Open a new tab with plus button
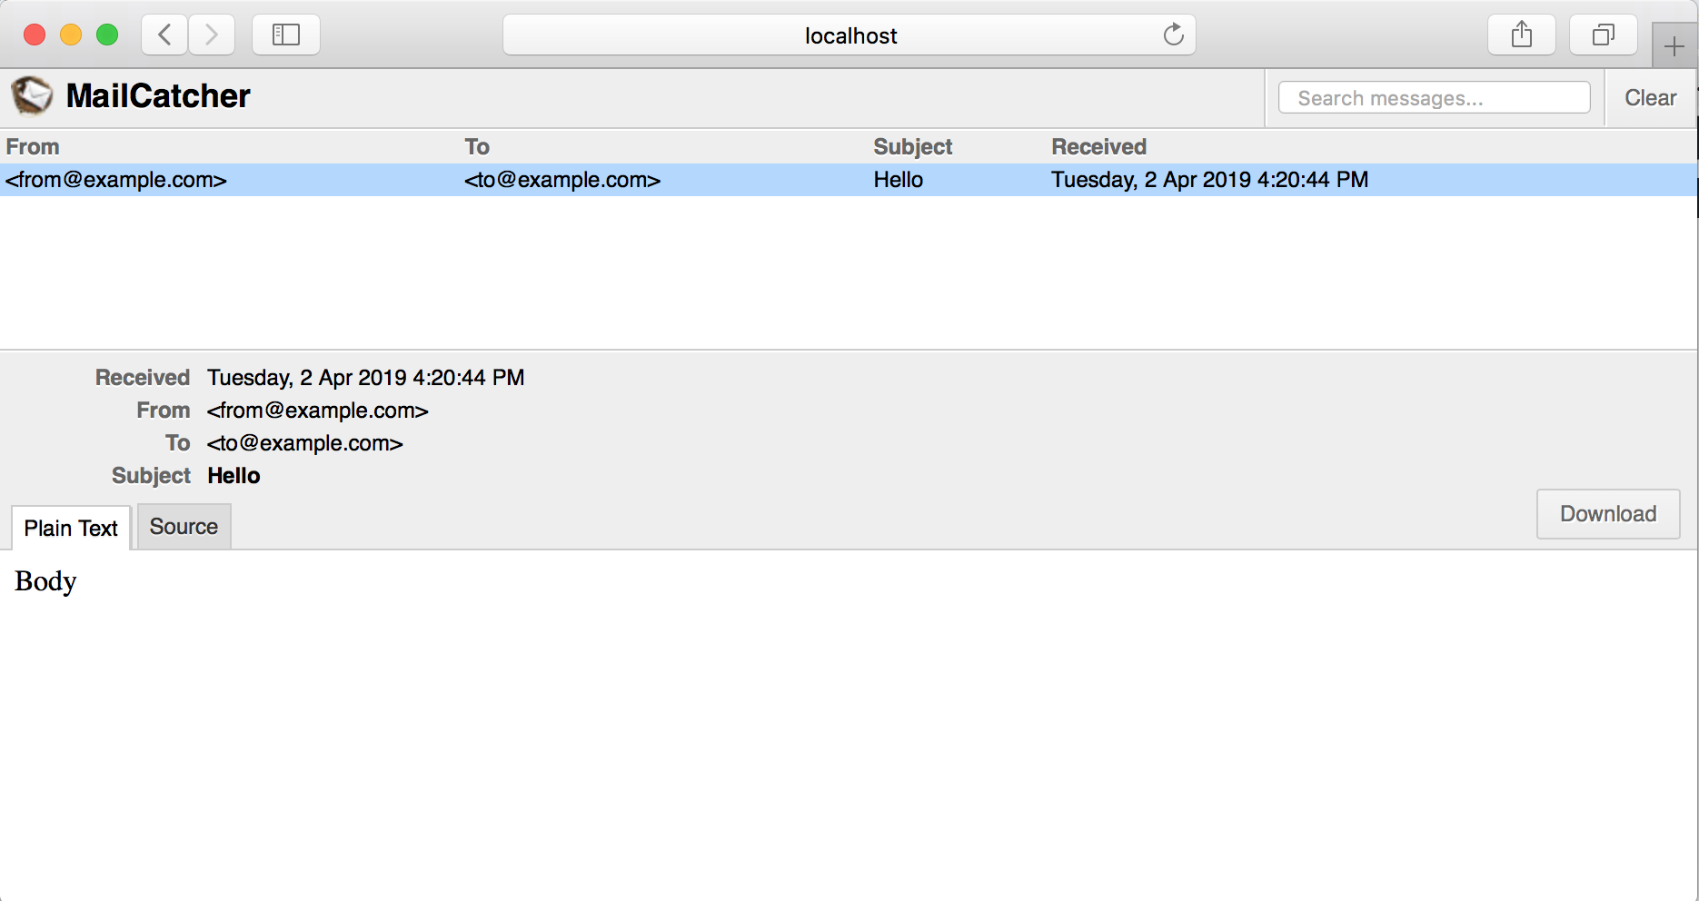1699x901 pixels. pos(1674,45)
